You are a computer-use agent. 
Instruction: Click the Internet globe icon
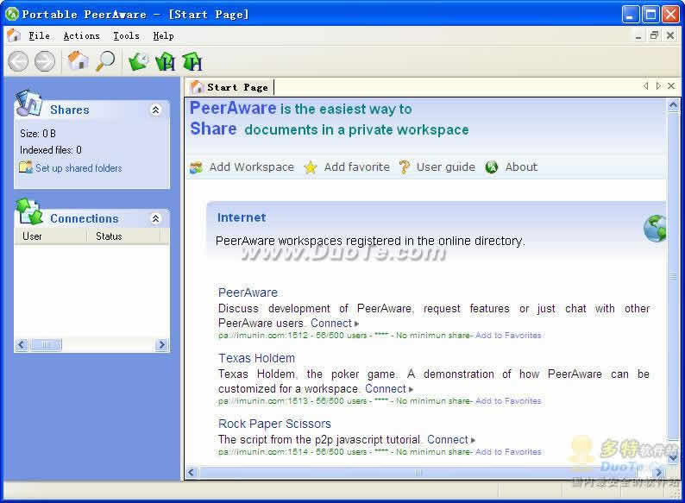[x=655, y=228]
